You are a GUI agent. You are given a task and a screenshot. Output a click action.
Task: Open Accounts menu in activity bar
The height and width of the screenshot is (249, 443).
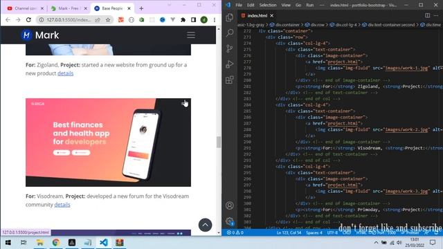click(x=230, y=205)
